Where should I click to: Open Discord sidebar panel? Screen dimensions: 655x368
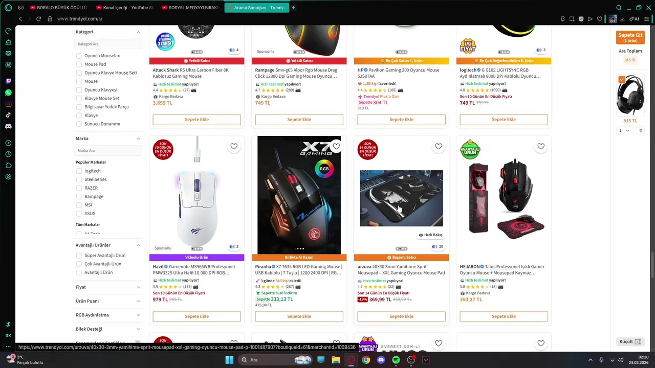point(8,126)
